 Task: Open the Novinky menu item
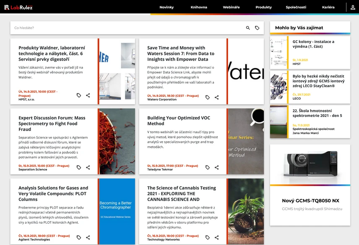166,7
